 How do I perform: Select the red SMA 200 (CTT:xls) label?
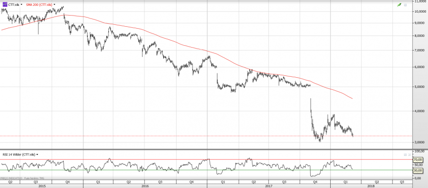tap(39, 5)
